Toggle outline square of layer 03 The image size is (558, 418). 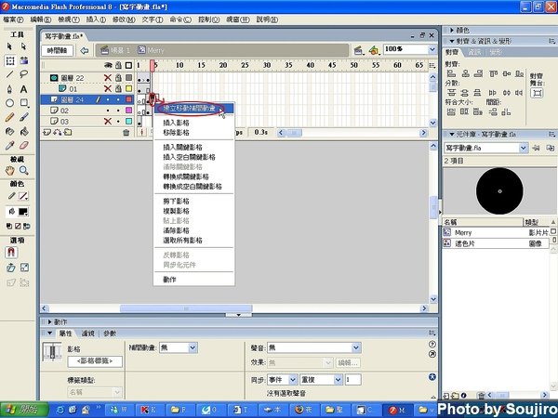(x=129, y=122)
